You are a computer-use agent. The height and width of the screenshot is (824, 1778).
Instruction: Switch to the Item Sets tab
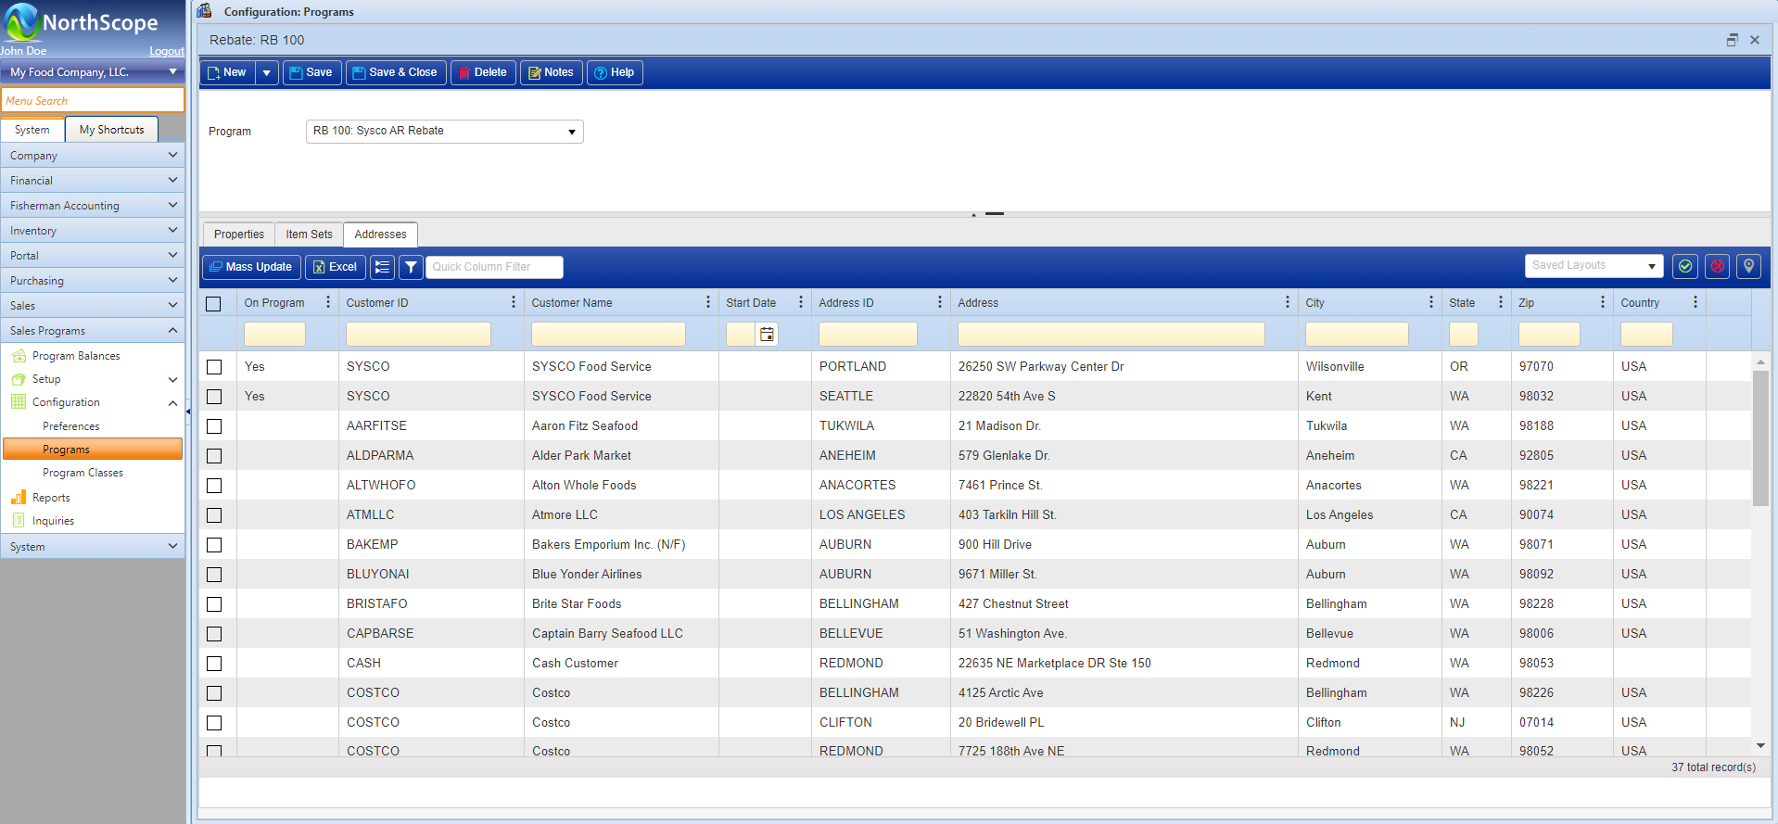click(x=309, y=235)
